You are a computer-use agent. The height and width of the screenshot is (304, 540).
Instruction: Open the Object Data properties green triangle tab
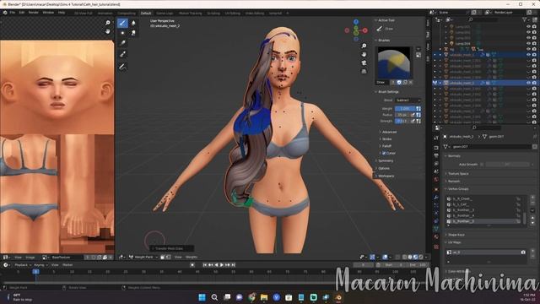click(436, 228)
